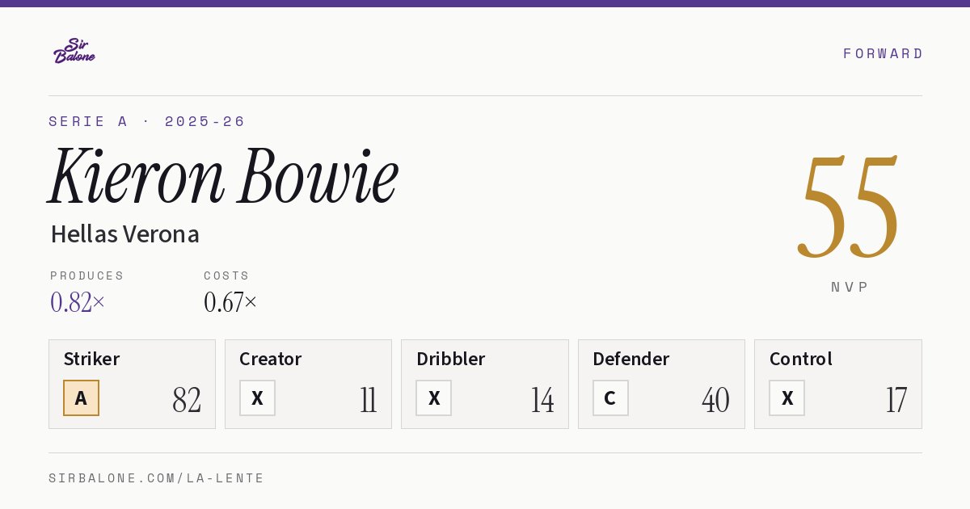Click the large 55 NVP score
Image resolution: width=970 pixels, height=509 pixels.
pos(849,208)
